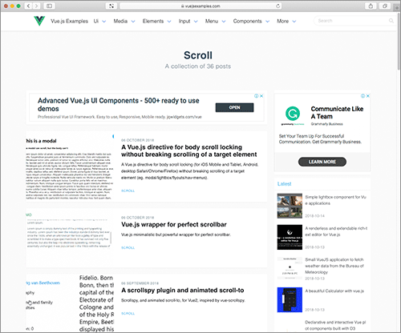Click the 06 SEPTEMBER 2018 post date
Image resolution: width=401 pixels, height=333 pixels.
pos(140,283)
